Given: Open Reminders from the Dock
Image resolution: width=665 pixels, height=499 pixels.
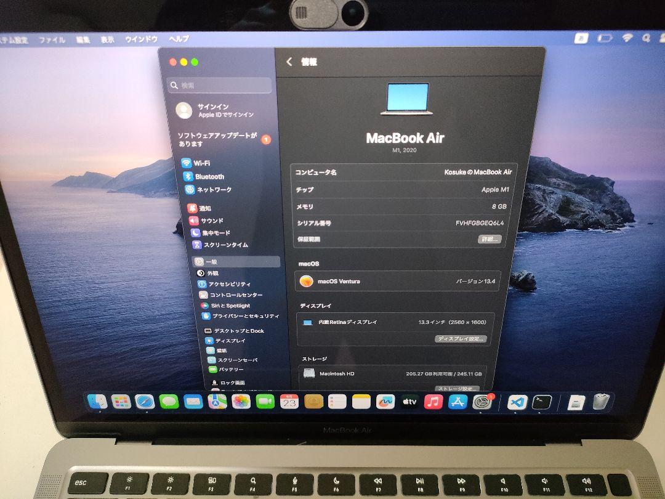Looking at the screenshot, I should click(x=337, y=402).
